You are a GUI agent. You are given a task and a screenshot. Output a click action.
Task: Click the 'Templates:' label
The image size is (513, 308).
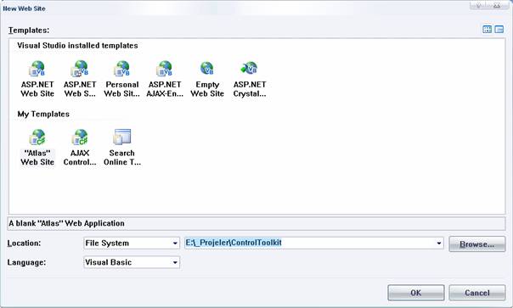[29, 30]
